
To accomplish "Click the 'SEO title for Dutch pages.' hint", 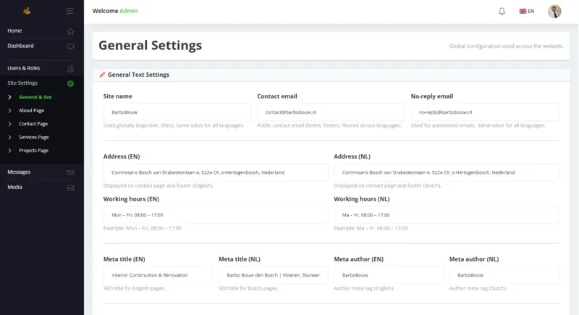I will (x=248, y=288).
